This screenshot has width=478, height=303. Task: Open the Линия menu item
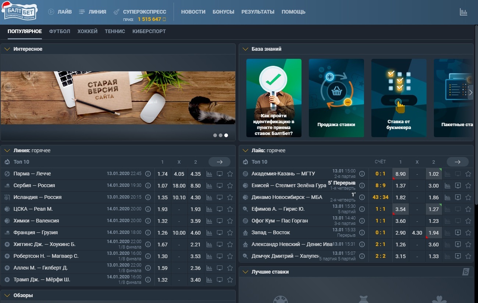[97, 12]
